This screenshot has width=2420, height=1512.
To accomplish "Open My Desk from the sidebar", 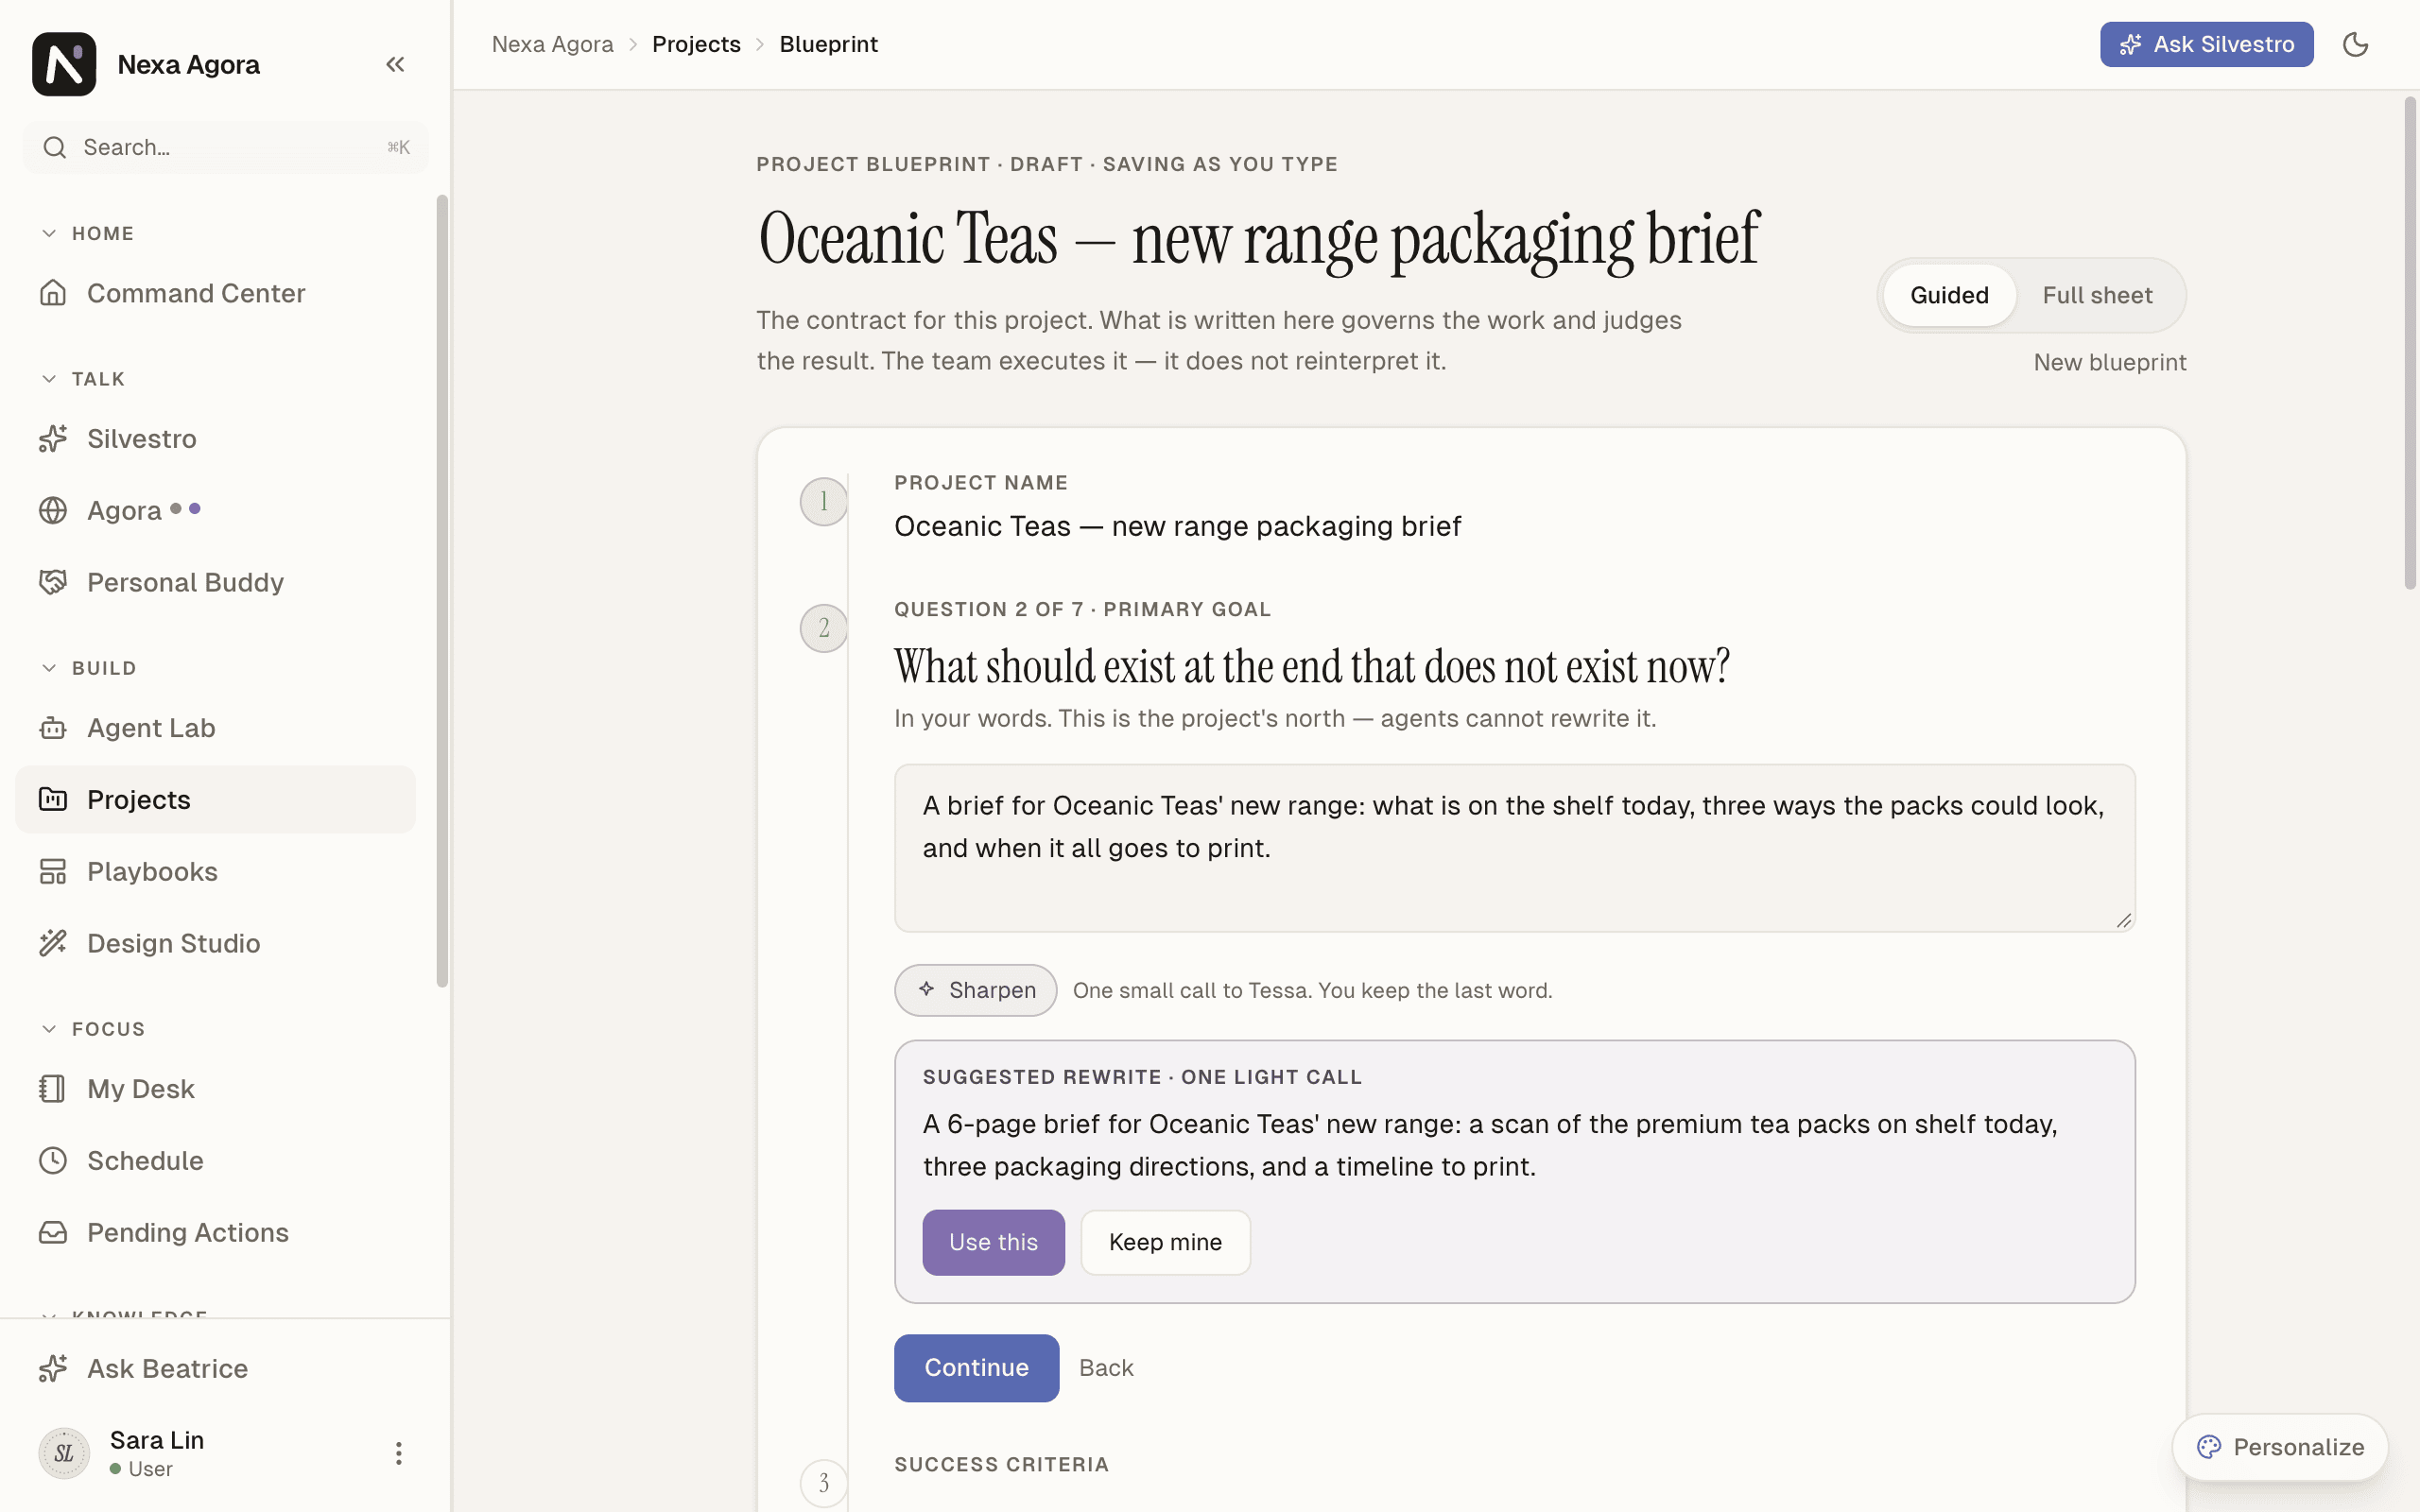I will 215,1088.
